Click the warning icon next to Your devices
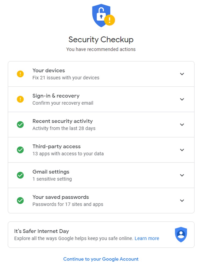Viewport: 204px width, 264px height. (x=20, y=74)
